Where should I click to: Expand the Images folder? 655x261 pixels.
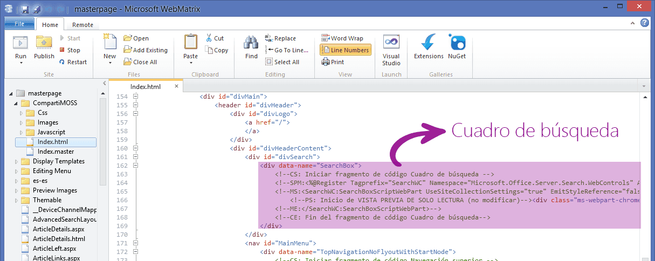click(x=22, y=122)
